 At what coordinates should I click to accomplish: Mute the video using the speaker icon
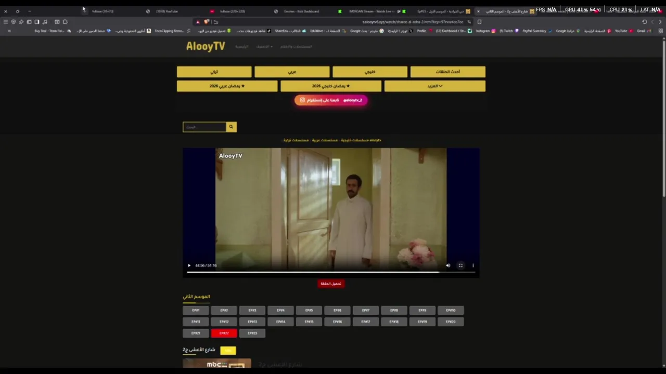click(448, 265)
